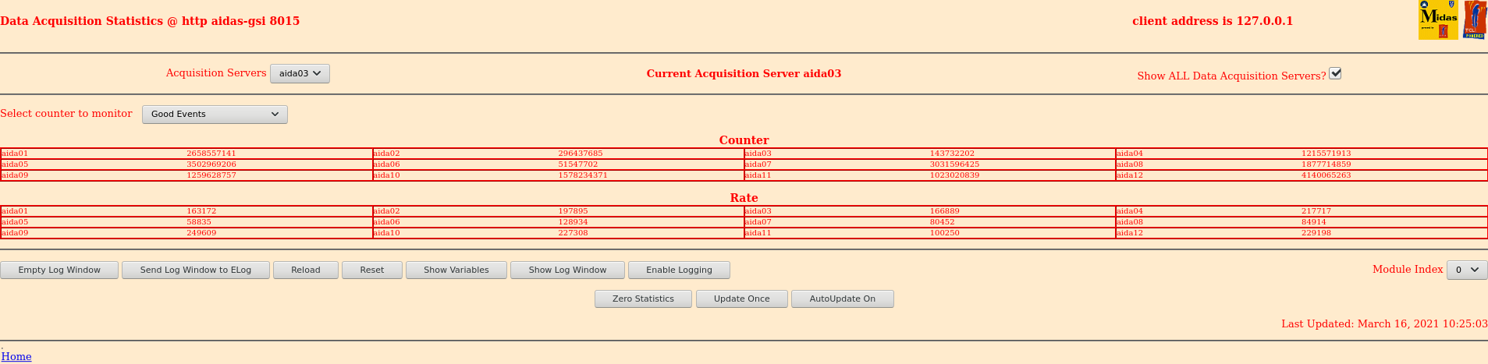Screen dimensions: 1488x364
Task: Click the Reset button
Action: 372,270
